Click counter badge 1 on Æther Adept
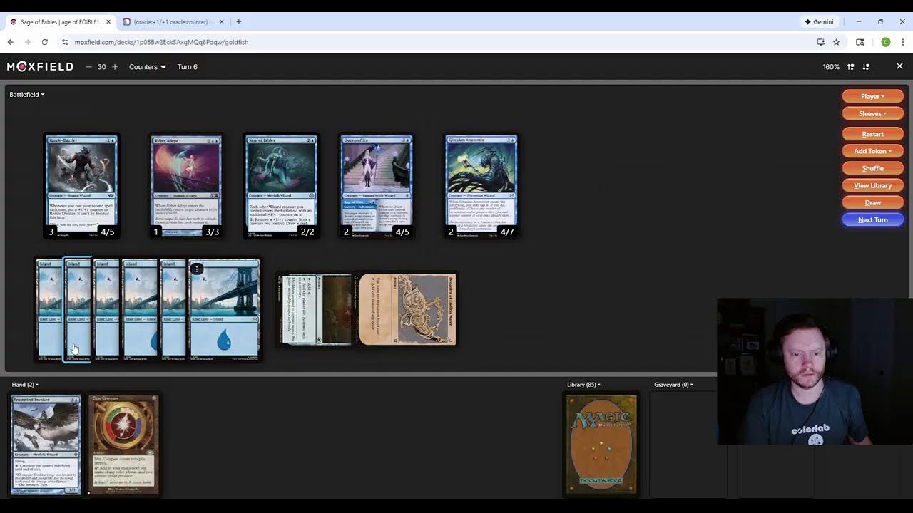The height and width of the screenshot is (513, 913). pos(156,232)
